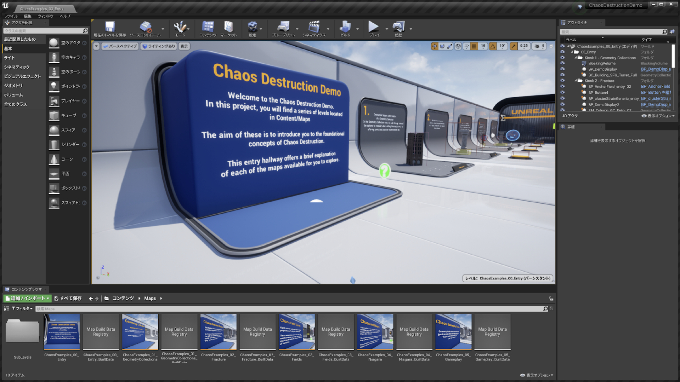This screenshot has width=680, height=382.
Task: Open the Content (コンテンツ) browser icon
Action: click(208, 27)
